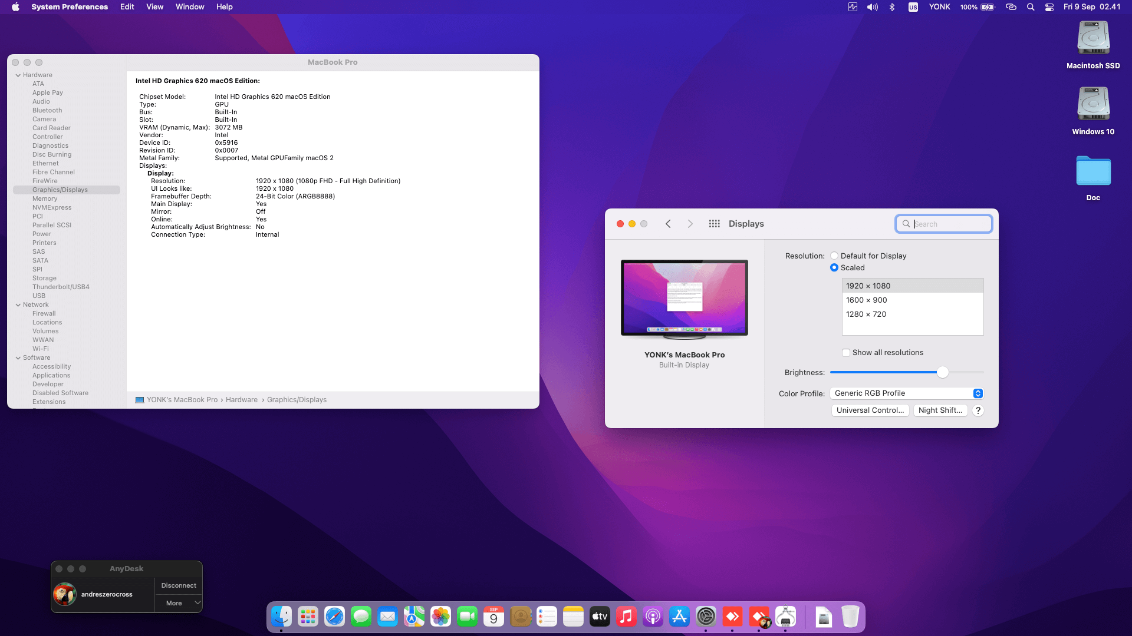Select Scaled resolution radio button

coord(834,267)
